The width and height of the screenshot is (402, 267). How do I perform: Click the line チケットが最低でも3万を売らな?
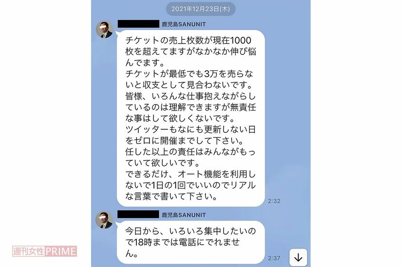189,74
